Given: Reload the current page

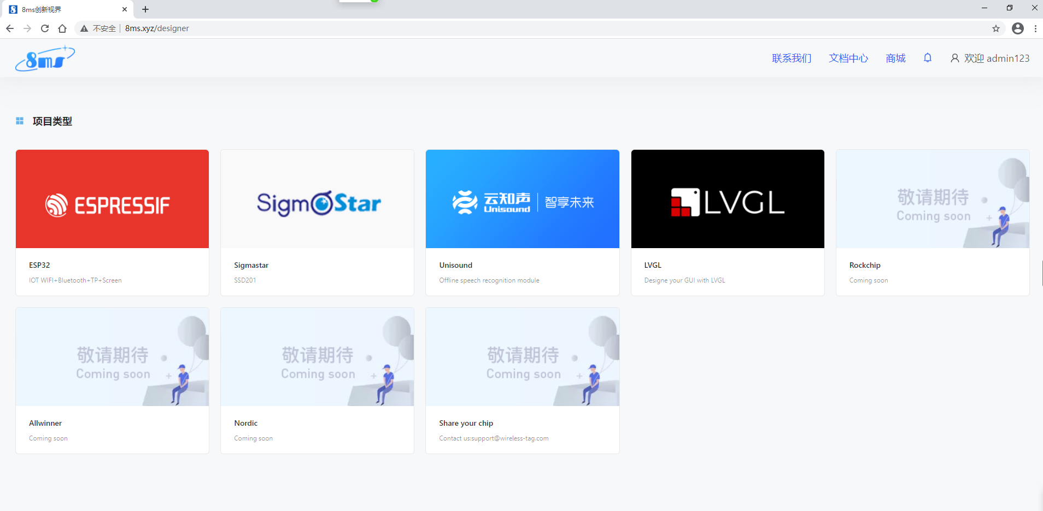Looking at the screenshot, I should point(45,28).
